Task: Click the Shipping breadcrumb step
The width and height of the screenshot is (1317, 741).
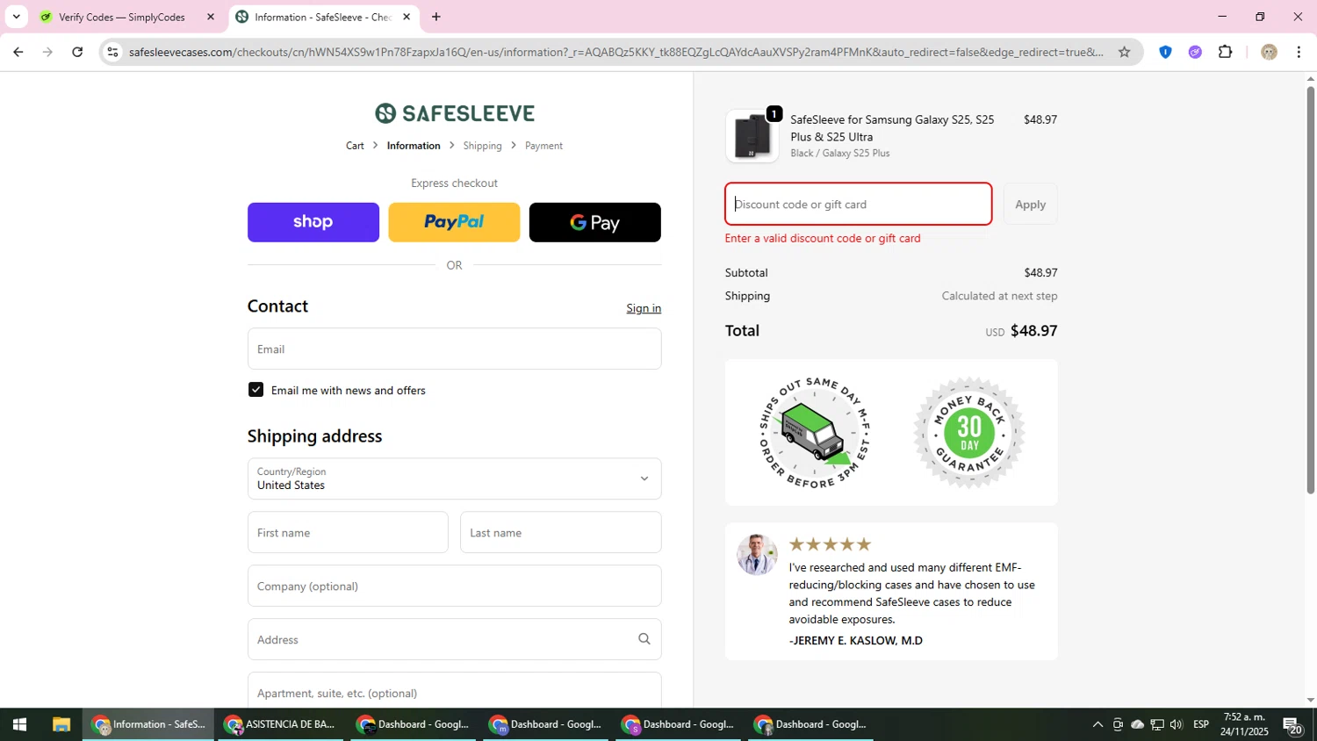Action: 482,146
